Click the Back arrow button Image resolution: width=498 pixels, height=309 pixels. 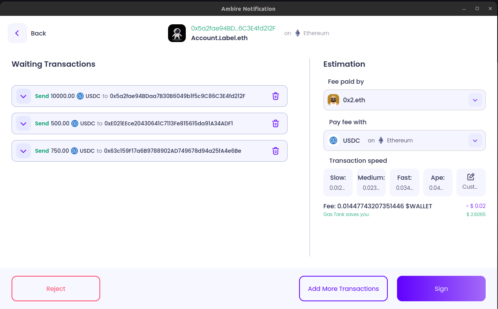tap(17, 33)
